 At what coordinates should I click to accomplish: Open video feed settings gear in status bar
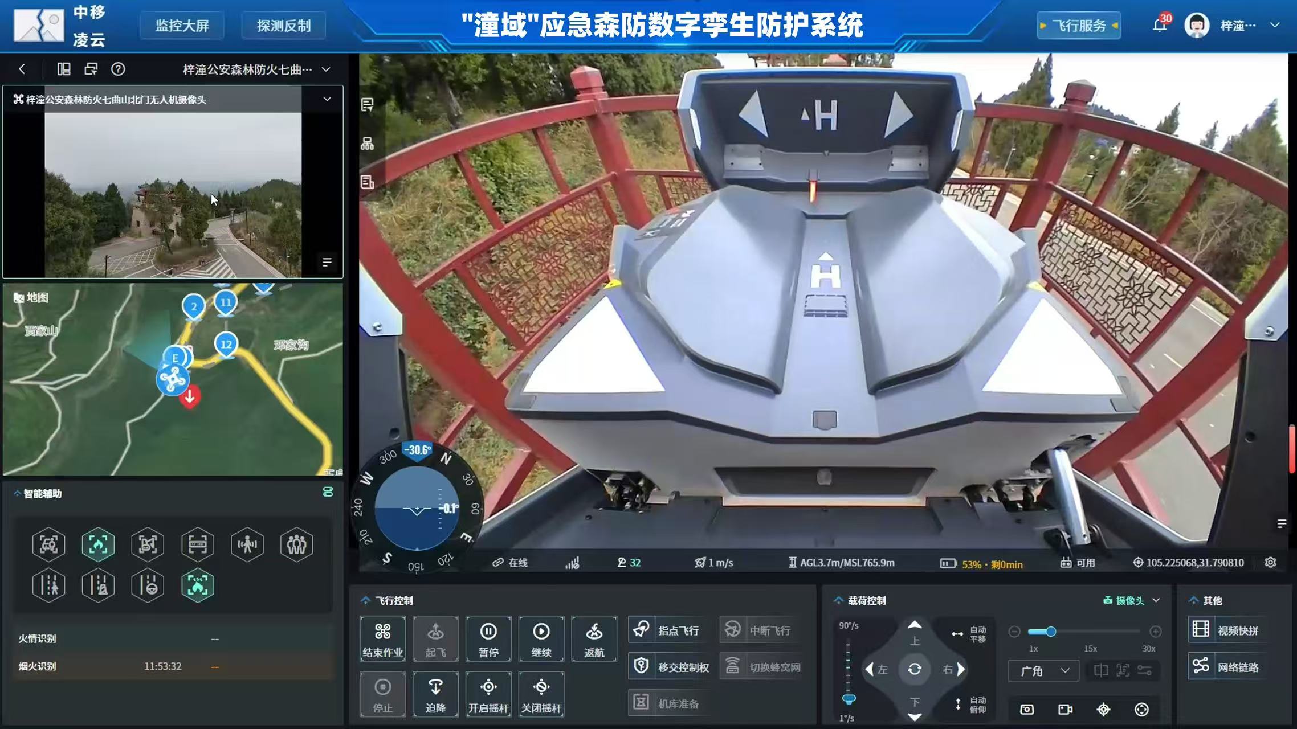(x=1270, y=563)
